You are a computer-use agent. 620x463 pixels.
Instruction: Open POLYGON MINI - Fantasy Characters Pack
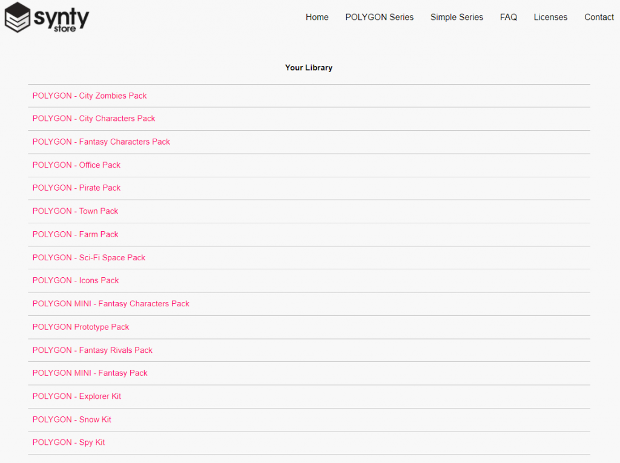point(111,304)
